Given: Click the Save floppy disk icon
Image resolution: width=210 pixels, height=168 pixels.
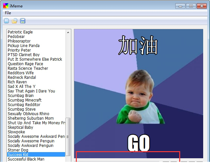Looking at the screenshot, I should point(23,21).
